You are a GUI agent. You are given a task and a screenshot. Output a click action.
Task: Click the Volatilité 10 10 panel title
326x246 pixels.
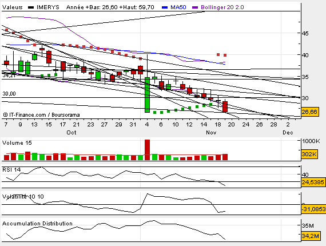tap(23, 196)
